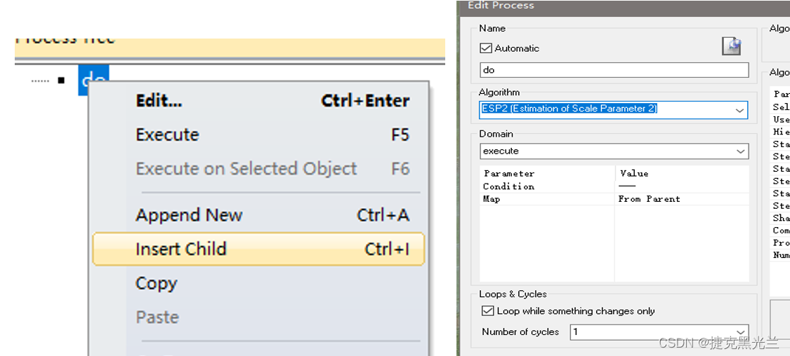Toggle the Automatic name checkbox
Image resolution: width=790 pixels, height=356 pixels.
coord(486,48)
